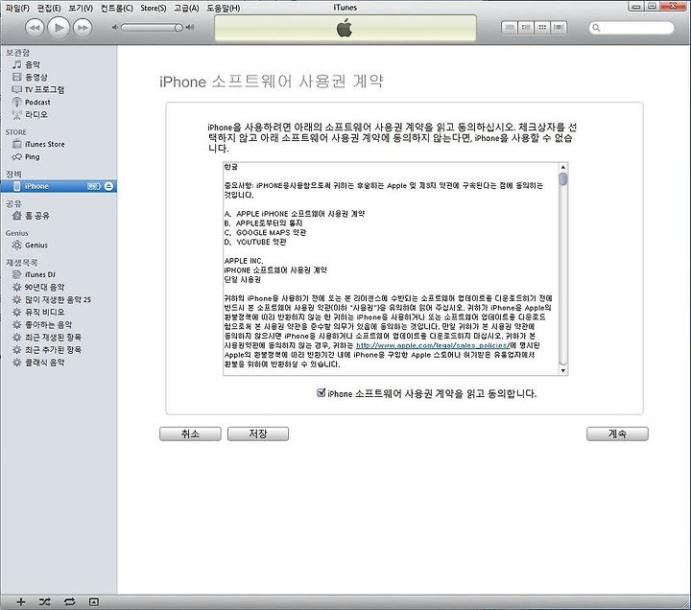Click 'D. YOUTUBE 약관' line
Image resolution: width=691 pixels, height=610 pixels.
(x=255, y=243)
